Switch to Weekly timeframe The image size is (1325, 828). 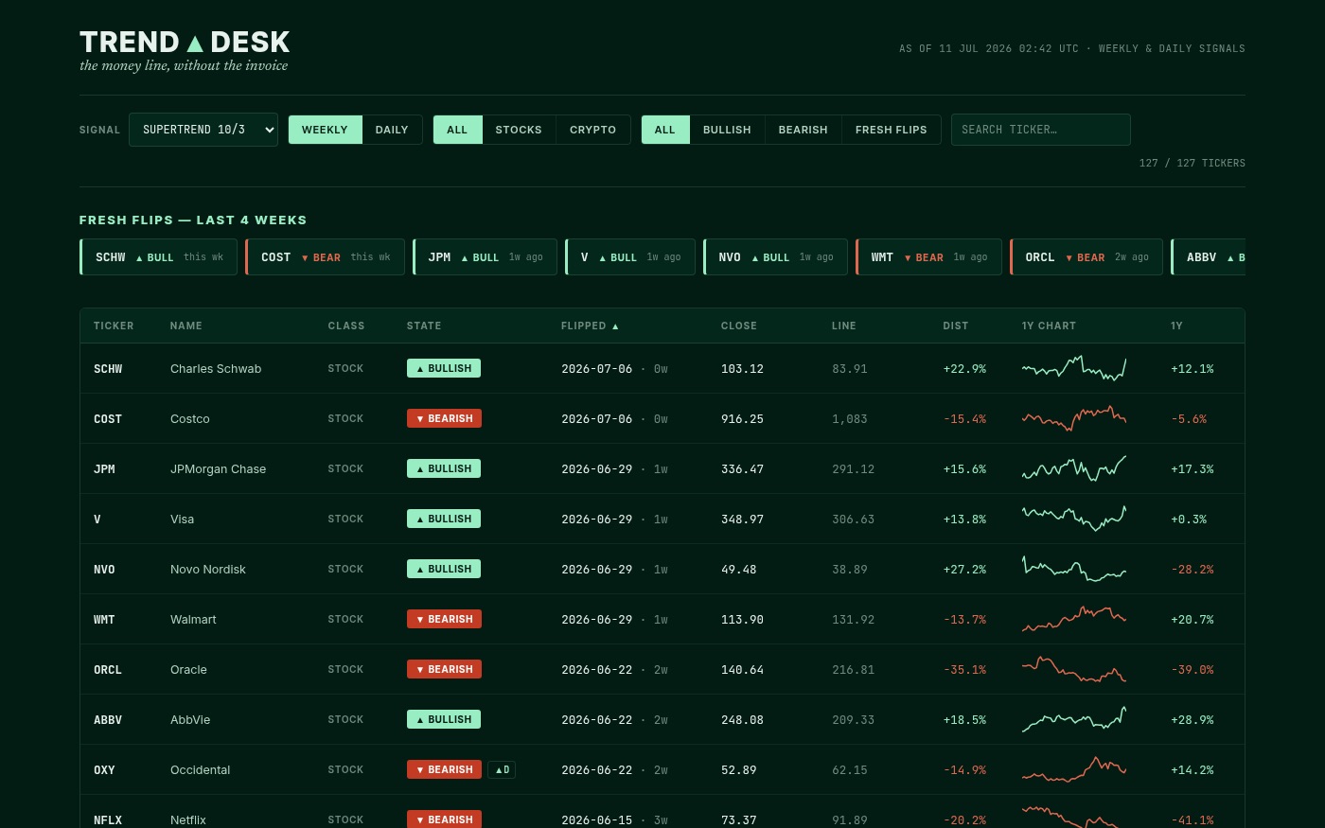325,130
